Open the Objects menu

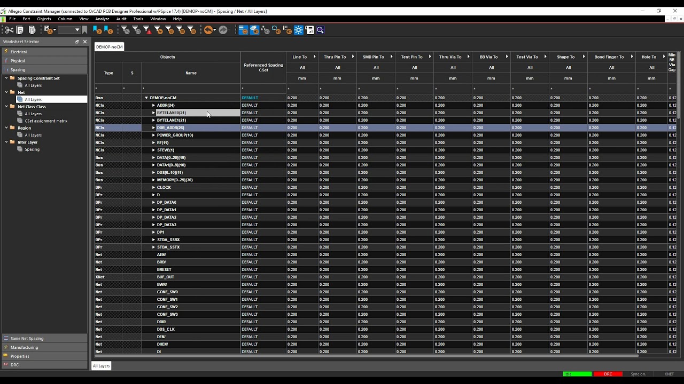[44, 19]
